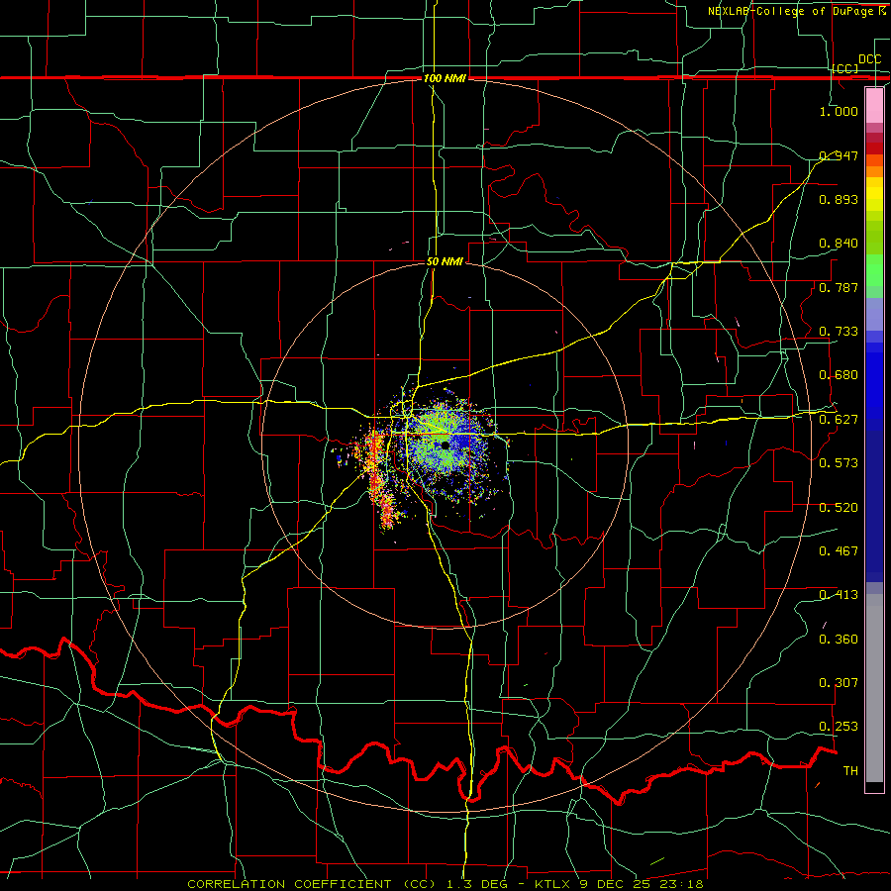Click the TH threshold label
Viewport: 891px width, 891px height.
[x=850, y=771]
